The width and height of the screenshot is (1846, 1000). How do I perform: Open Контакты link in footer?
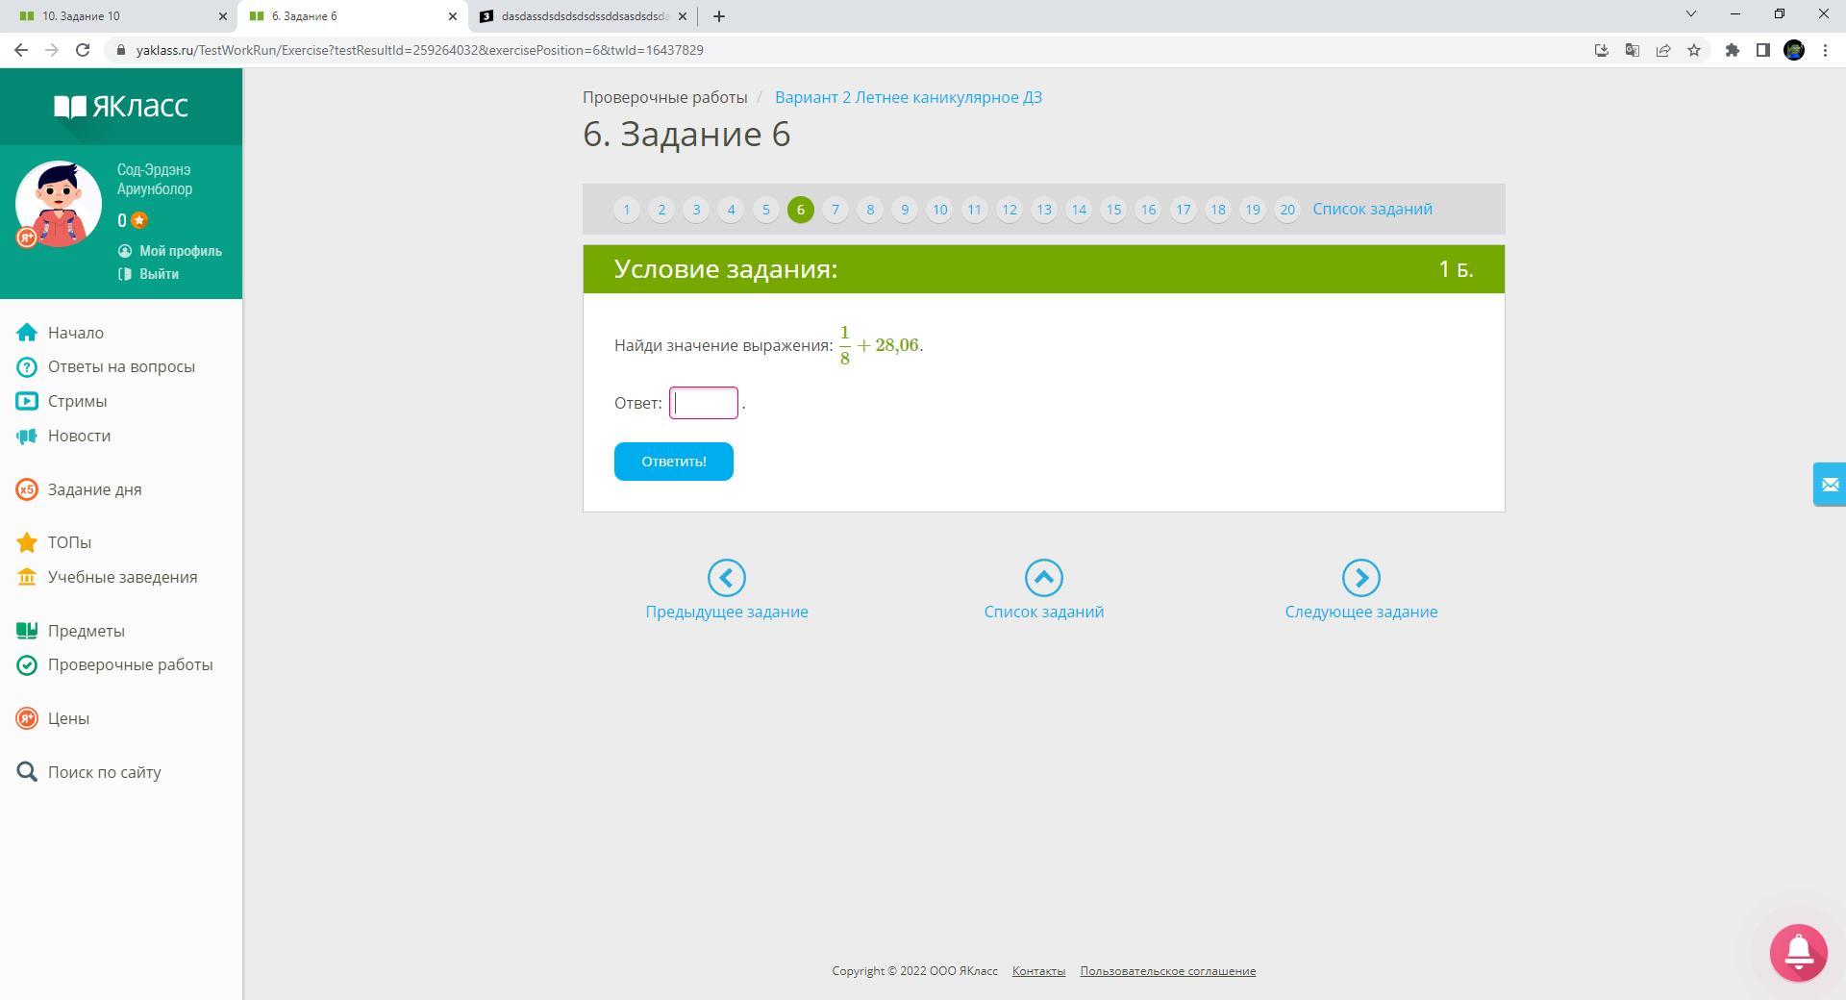[x=1038, y=971]
